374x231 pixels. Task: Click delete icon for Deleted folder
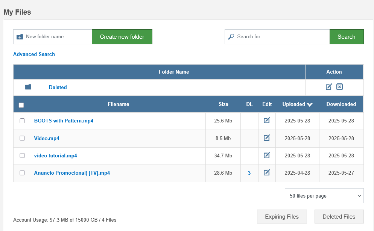coord(339,87)
